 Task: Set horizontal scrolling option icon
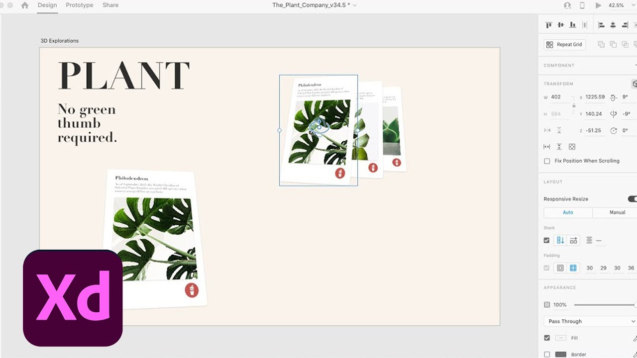[x=547, y=147]
